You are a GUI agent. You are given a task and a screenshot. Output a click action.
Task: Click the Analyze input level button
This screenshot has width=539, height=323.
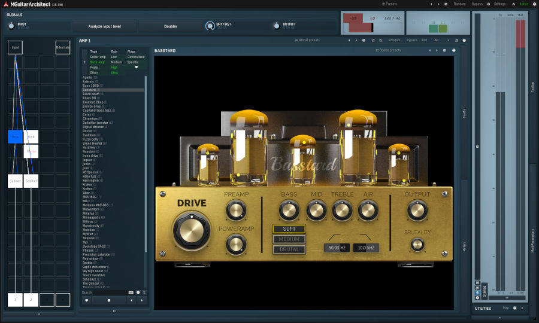click(104, 26)
